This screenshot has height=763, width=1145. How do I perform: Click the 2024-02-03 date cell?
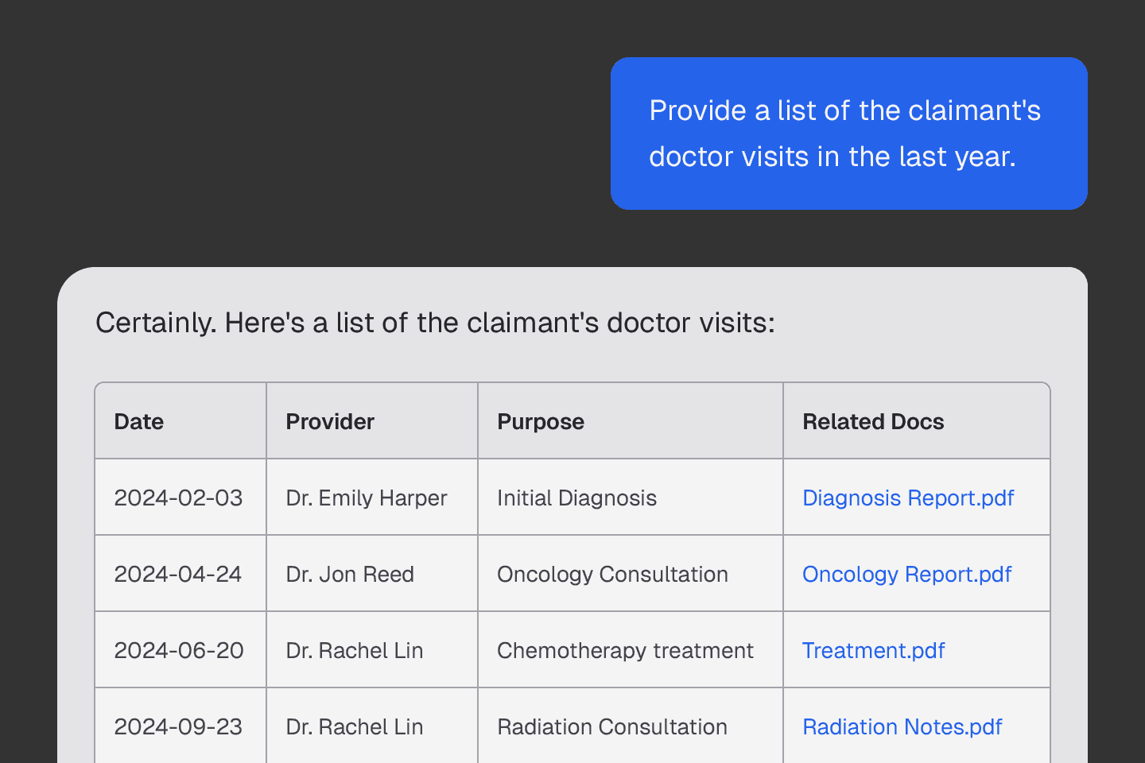178,498
